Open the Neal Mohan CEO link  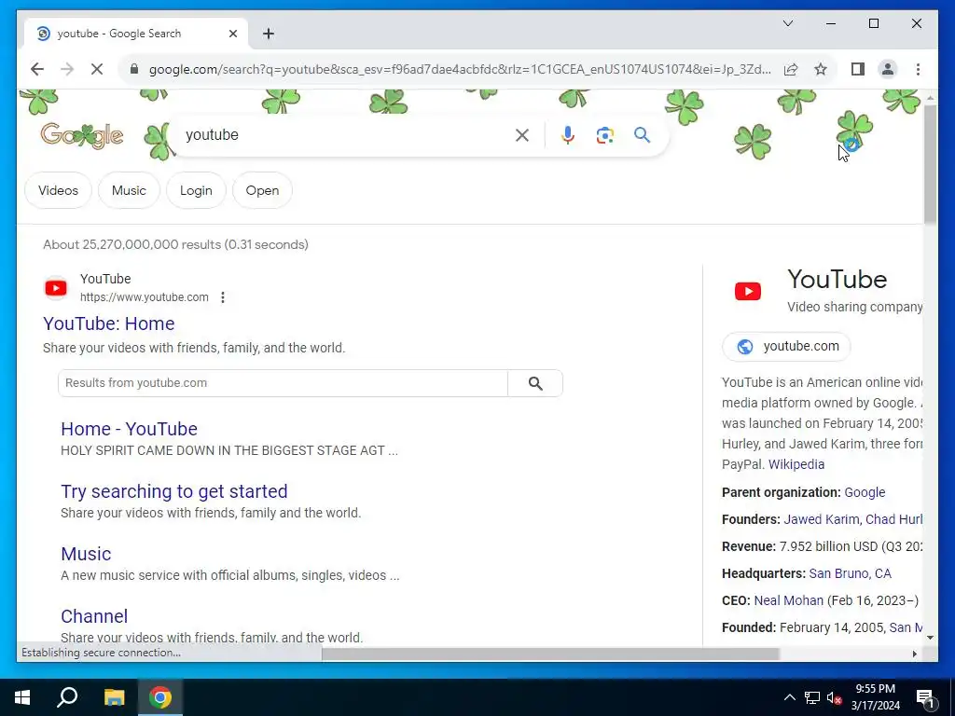pyautogui.click(x=788, y=600)
